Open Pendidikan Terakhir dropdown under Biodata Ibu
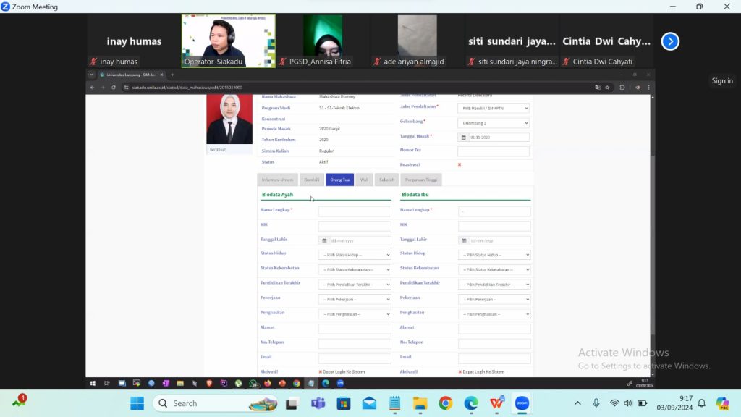The image size is (741, 417). tap(494, 285)
